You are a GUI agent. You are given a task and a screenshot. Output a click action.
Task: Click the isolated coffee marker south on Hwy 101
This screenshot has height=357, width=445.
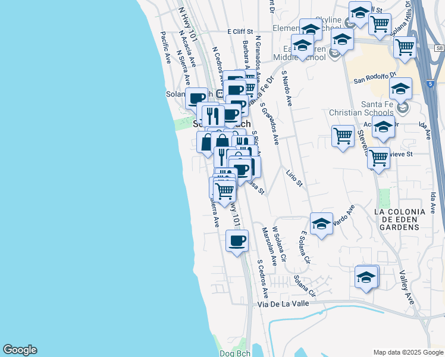coord(237,241)
